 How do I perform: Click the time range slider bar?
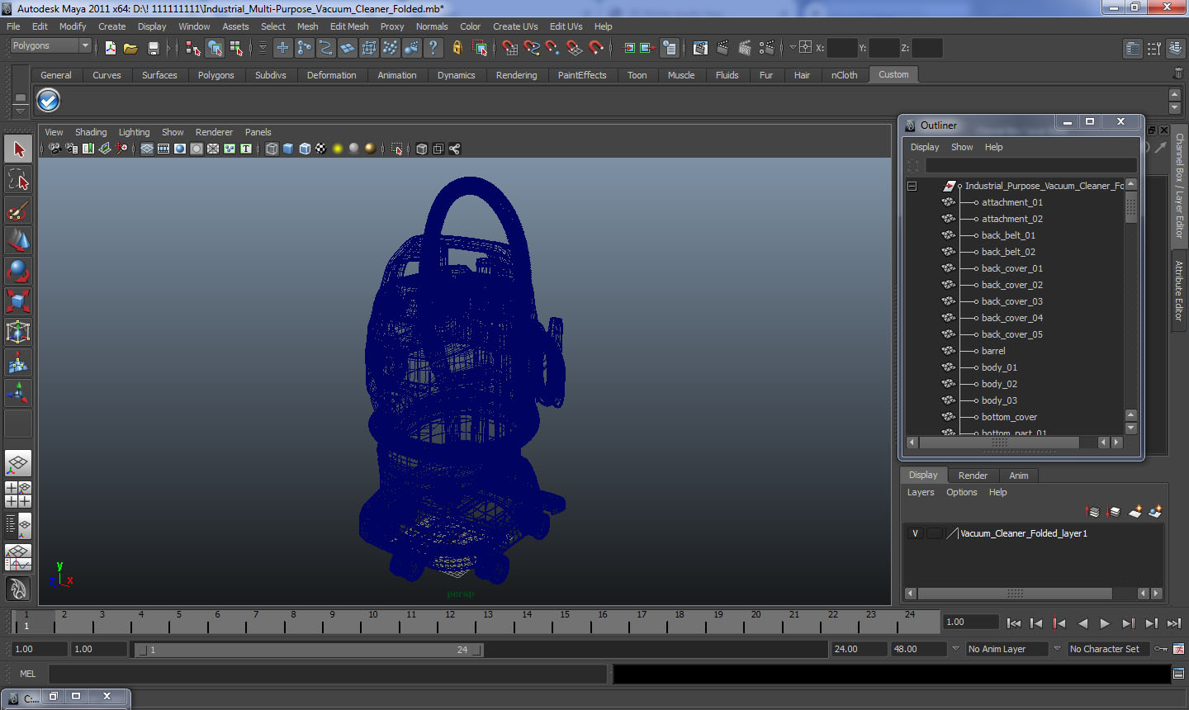coord(310,650)
